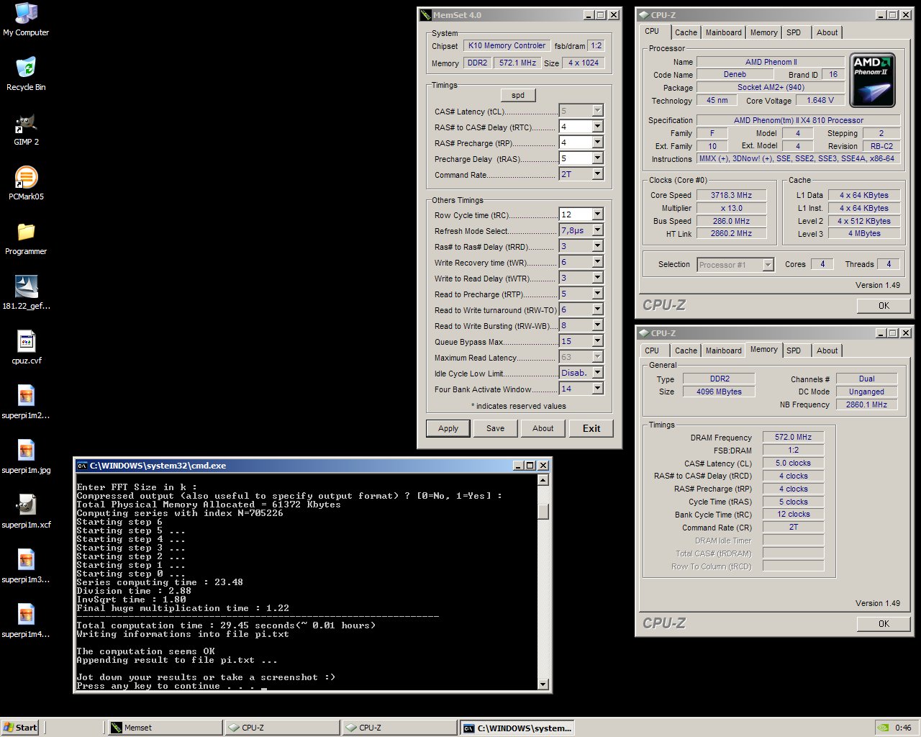The image size is (921, 737).
Task: Click the Core Speed value 3718.3 MHz
Action: click(x=731, y=195)
